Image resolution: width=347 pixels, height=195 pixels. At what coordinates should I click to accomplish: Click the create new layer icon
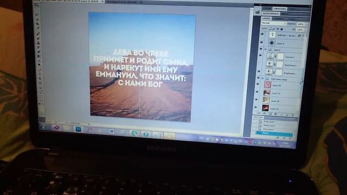(x=287, y=115)
